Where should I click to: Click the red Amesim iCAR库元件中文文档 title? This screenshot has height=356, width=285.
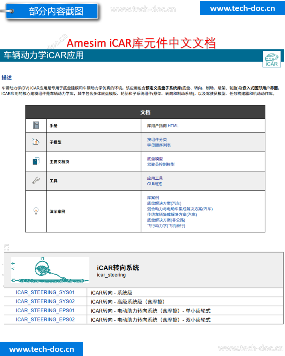[141, 43]
